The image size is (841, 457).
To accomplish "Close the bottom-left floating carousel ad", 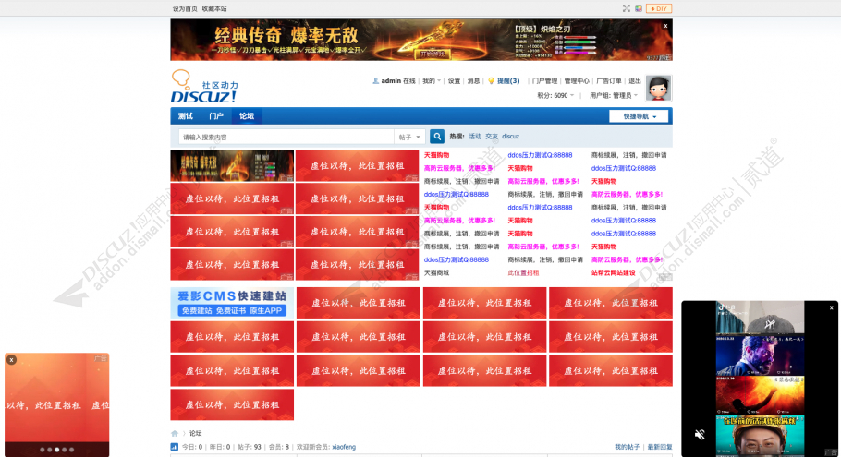I will tap(11, 360).
